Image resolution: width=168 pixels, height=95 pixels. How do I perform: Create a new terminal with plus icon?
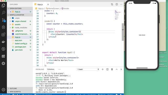(x=103, y=69)
